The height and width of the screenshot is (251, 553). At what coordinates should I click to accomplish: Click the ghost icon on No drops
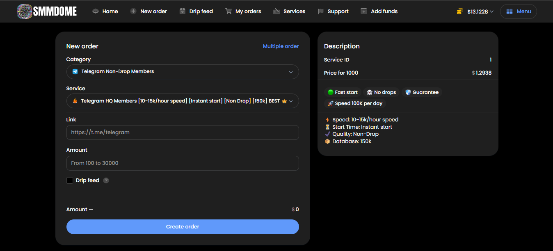(369, 92)
